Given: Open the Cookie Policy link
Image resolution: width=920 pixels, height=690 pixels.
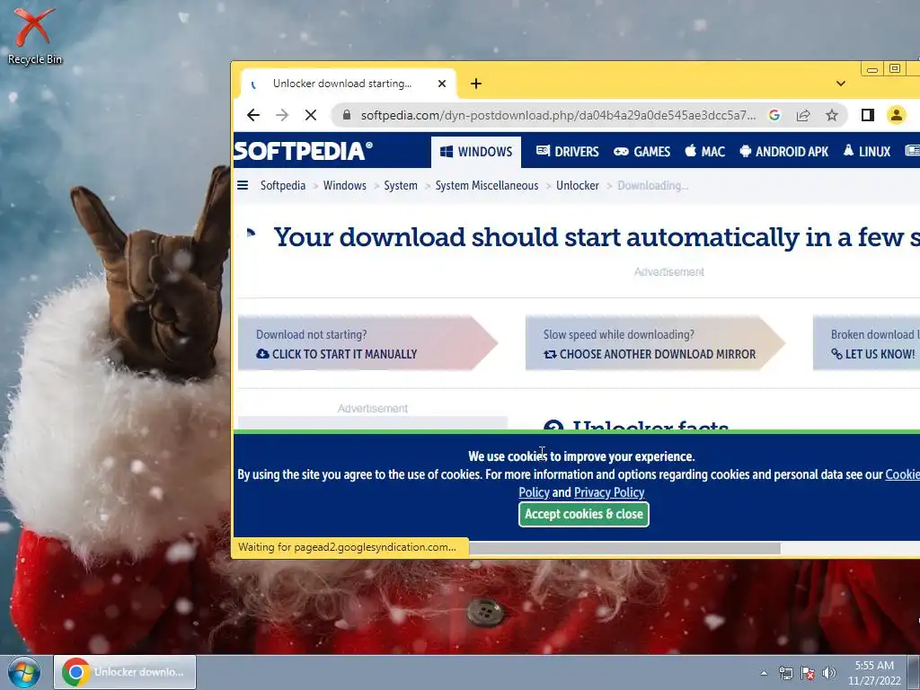Looking at the screenshot, I should [x=902, y=474].
